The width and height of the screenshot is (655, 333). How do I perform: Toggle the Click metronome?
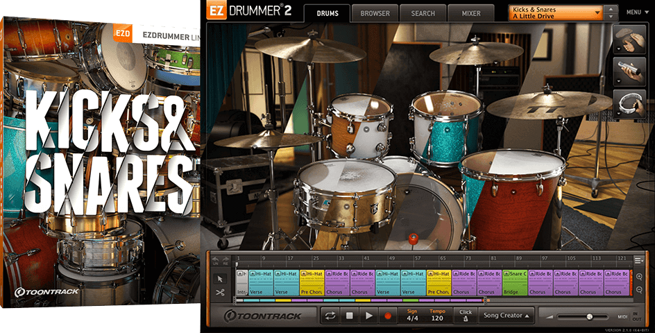pos(466,316)
